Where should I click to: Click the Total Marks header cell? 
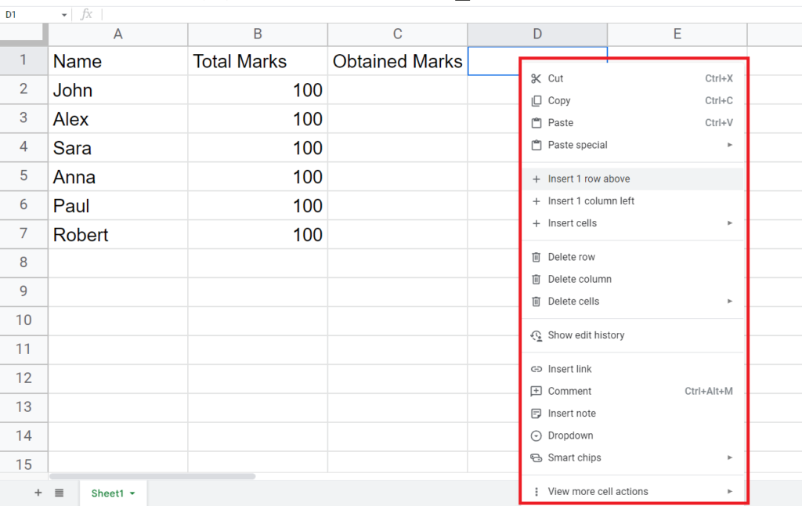click(258, 61)
